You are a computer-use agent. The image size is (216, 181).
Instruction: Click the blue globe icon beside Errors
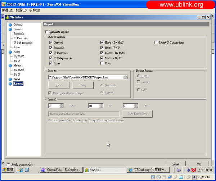tap(10, 79)
